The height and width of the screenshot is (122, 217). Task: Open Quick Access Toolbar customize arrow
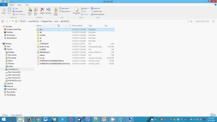tap(11, 2)
